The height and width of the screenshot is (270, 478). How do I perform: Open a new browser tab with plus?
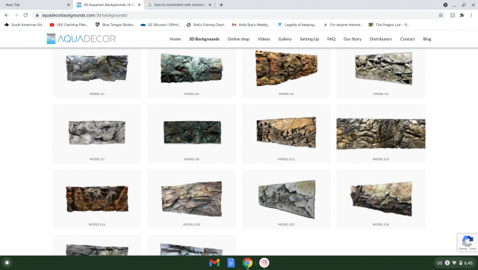(x=221, y=5)
